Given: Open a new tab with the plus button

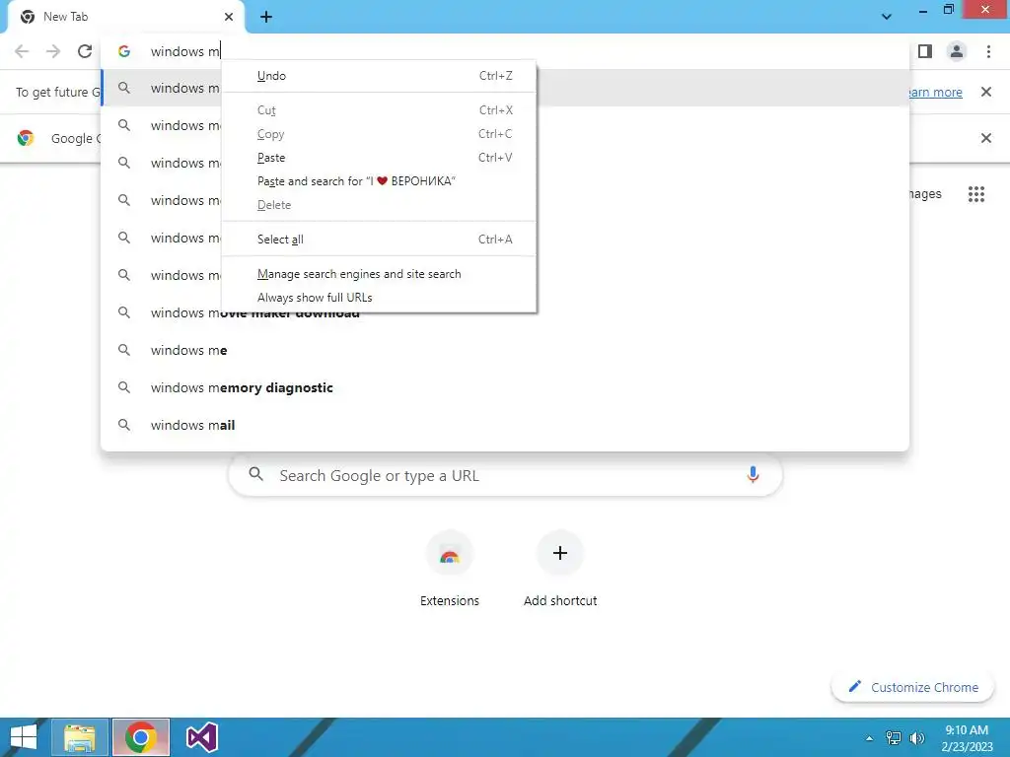Looking at the screenshot, I should pyautogui.click(x=266, y=17).
